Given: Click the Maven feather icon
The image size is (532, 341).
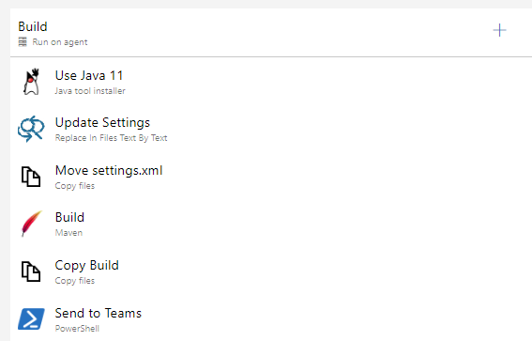Looking at the screenshot, I should [x=31, y=224].
